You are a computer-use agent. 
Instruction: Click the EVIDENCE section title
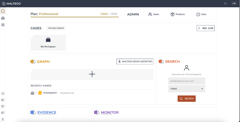(x=47, y=112)
